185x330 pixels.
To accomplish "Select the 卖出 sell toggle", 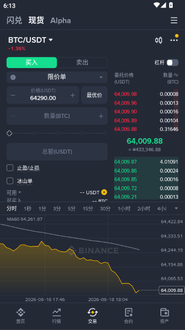I will (x=82, y=62).
